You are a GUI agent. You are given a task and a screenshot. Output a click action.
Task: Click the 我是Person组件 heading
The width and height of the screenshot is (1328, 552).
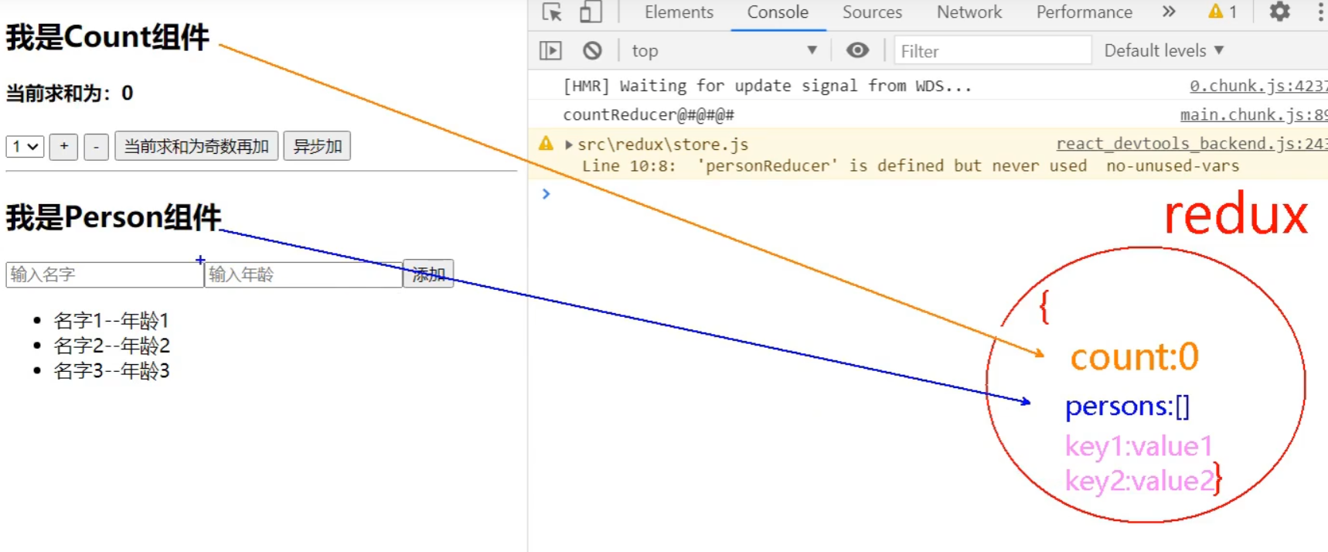(114, 217)
